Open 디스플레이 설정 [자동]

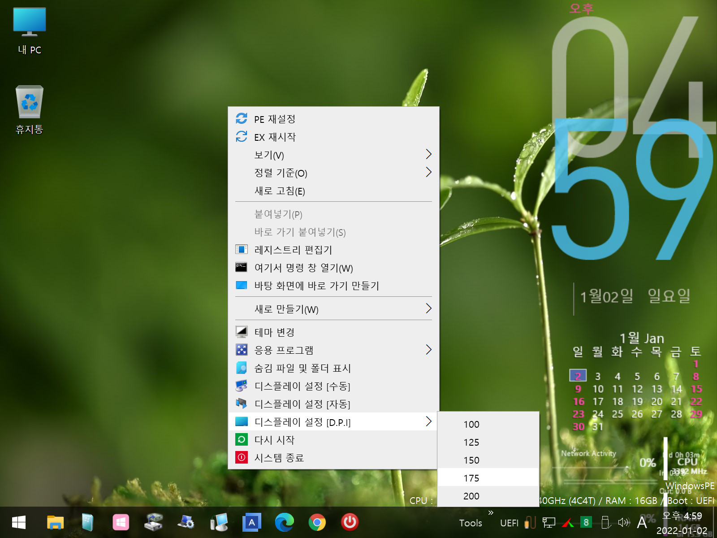tap(333, 404)
